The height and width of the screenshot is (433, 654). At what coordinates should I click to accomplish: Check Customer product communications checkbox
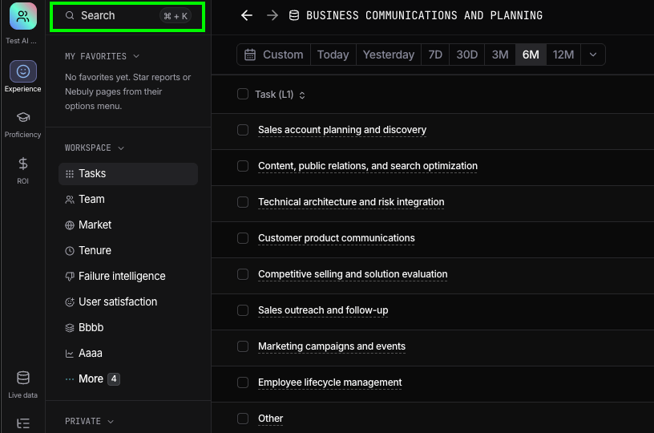243,238
